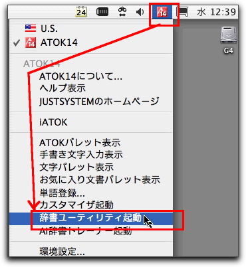Select the G4 hard drive icon

229,35
